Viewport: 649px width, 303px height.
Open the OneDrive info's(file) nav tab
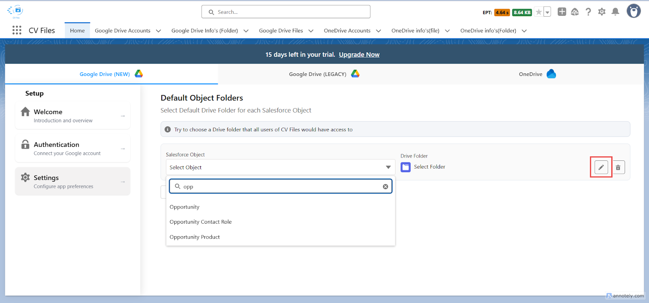coord(415,30)
